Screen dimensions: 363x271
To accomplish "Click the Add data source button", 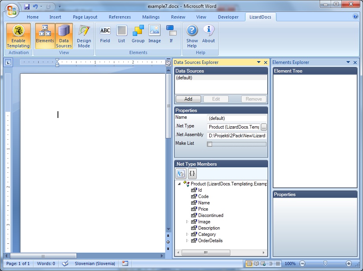I will pyautogui.click(x=188, y=99).
